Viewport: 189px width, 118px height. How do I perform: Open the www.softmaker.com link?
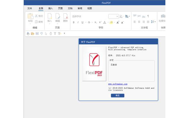coord(118,84)
